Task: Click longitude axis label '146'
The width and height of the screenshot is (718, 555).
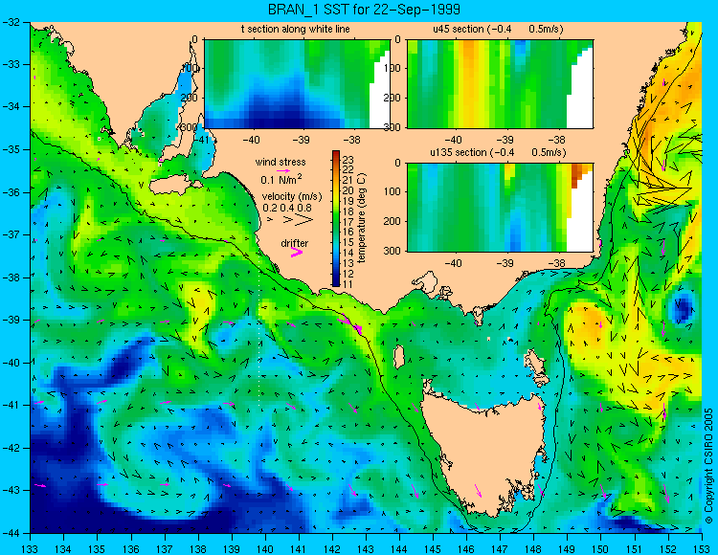Action: tap(466, 548)
